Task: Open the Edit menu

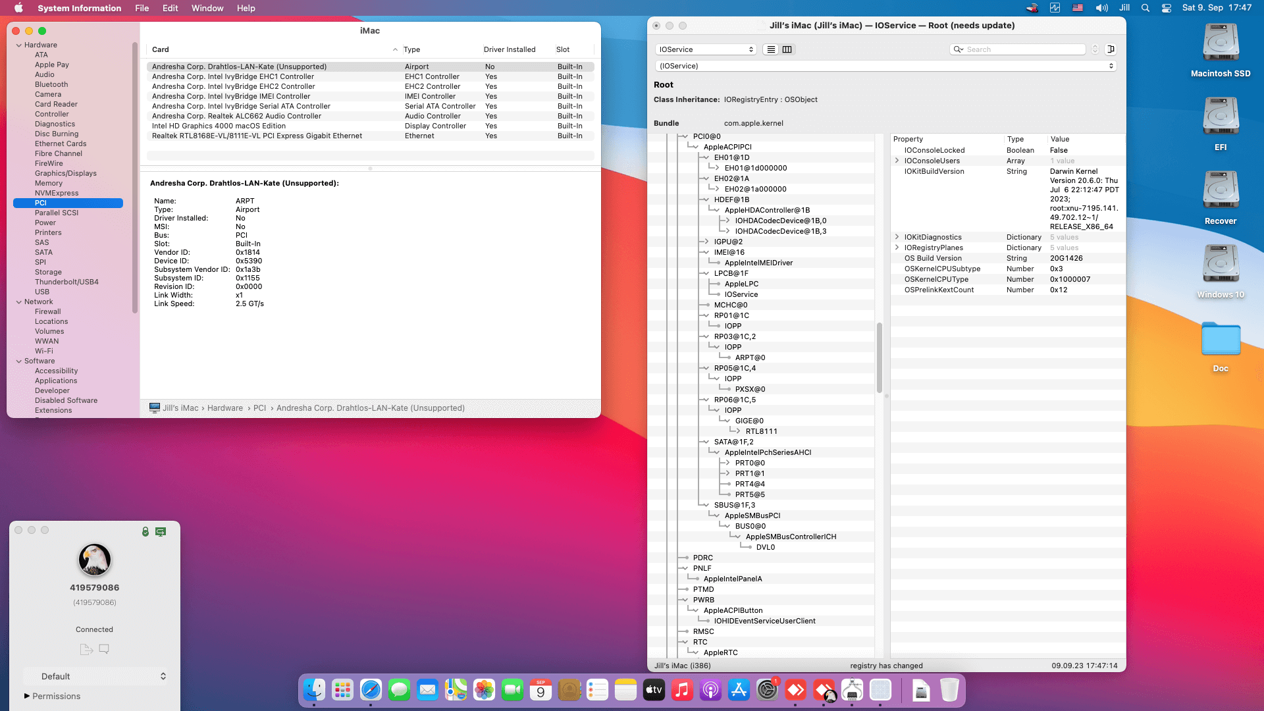Action: tap(170, 8)
